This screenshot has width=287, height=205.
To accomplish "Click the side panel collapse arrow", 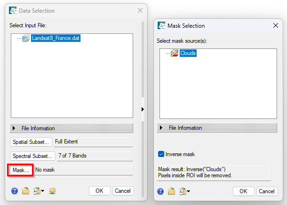I will tap(143, 109).
